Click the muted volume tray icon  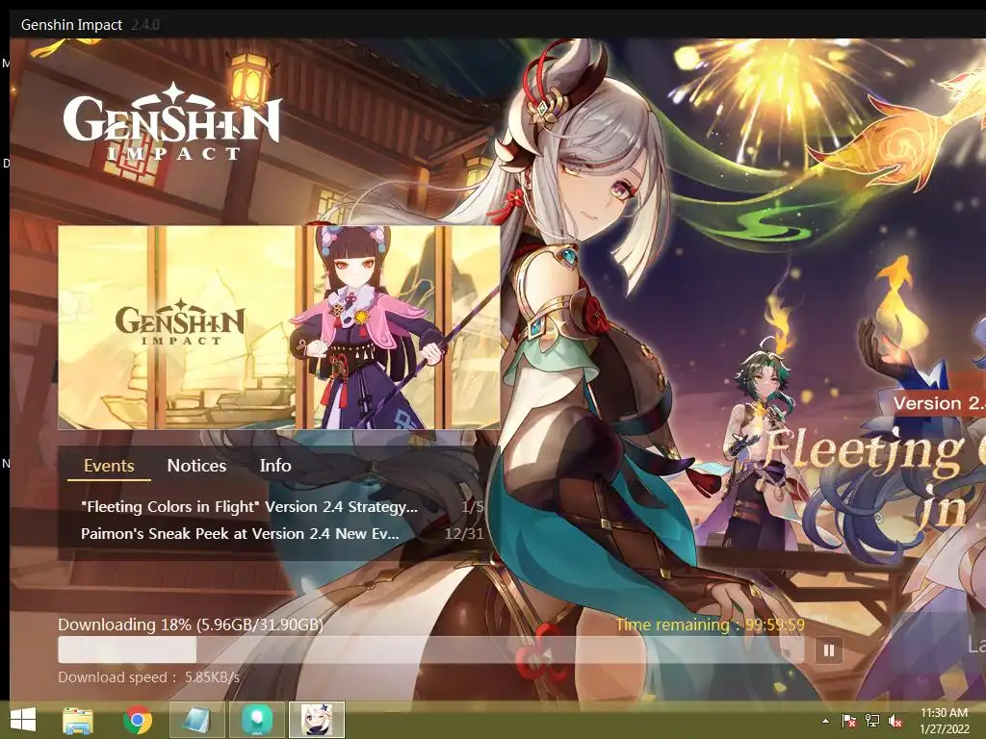point(895,722)
